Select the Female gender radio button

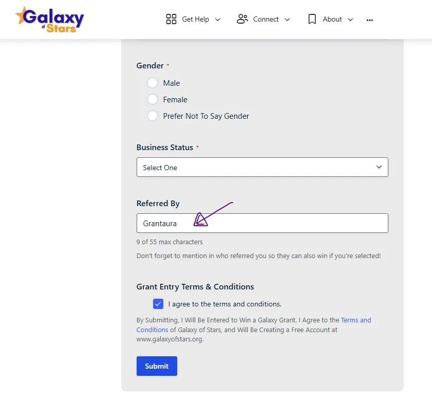coord(153,99)
